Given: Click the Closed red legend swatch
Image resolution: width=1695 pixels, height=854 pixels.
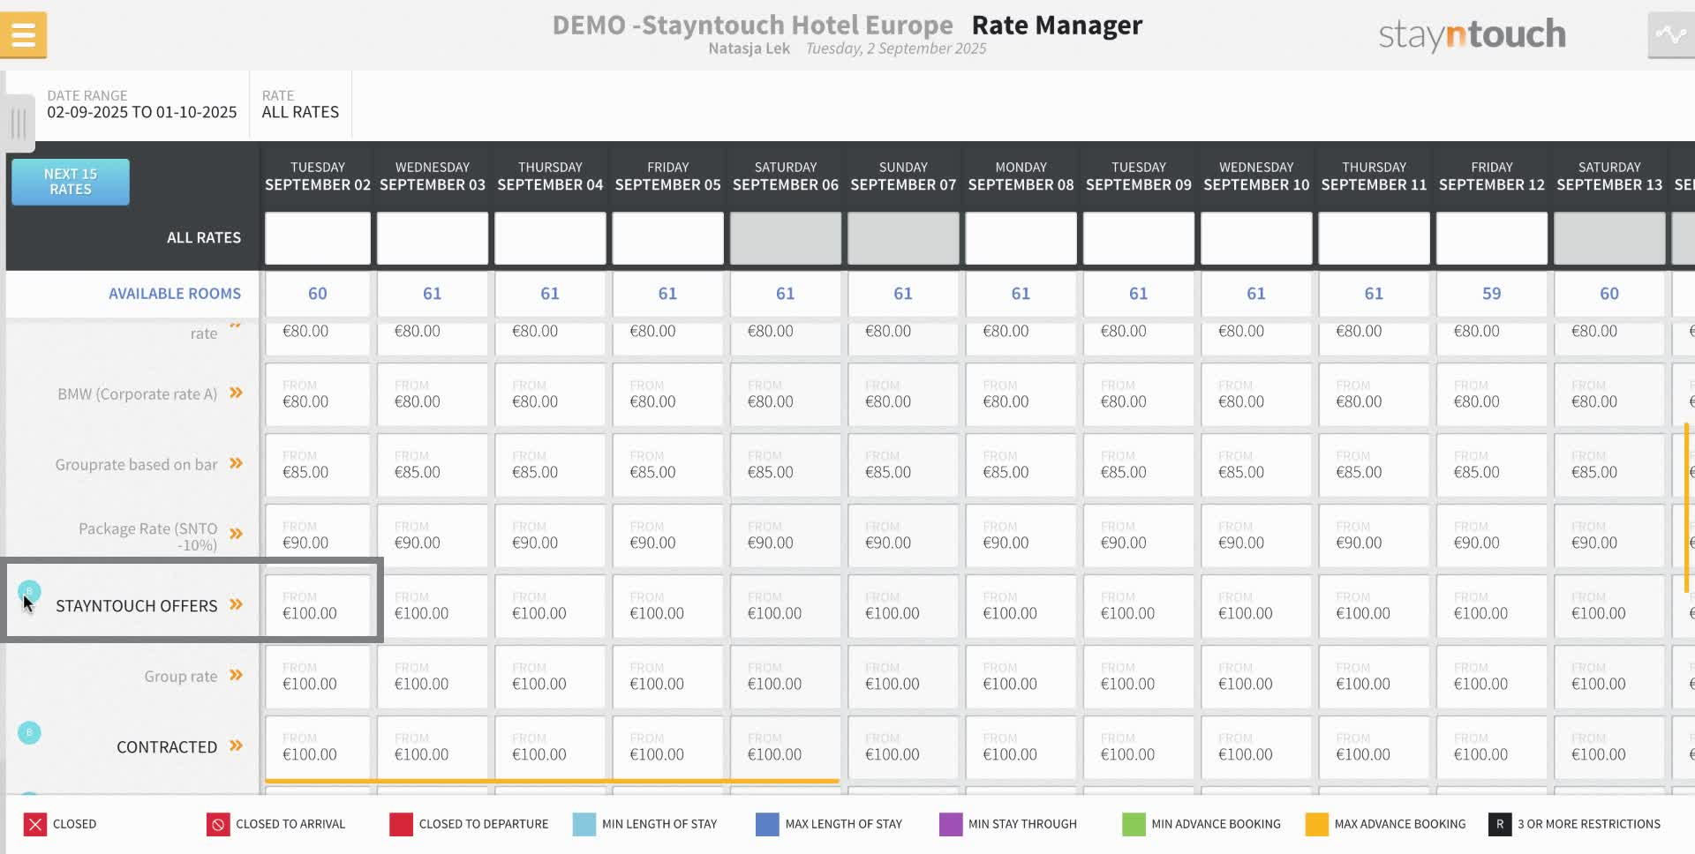Looking at the screenshot, I should click(35, 824).
